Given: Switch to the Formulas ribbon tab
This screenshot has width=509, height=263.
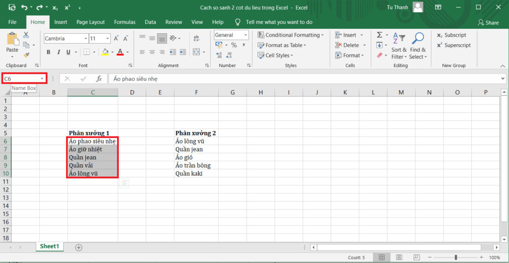Looking at the screenshot, I should [x=124, y=22].
